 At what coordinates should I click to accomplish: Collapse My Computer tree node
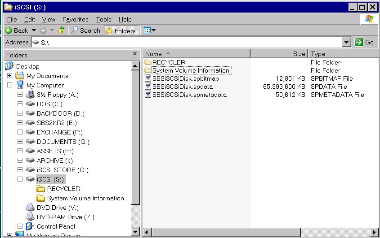10,85
